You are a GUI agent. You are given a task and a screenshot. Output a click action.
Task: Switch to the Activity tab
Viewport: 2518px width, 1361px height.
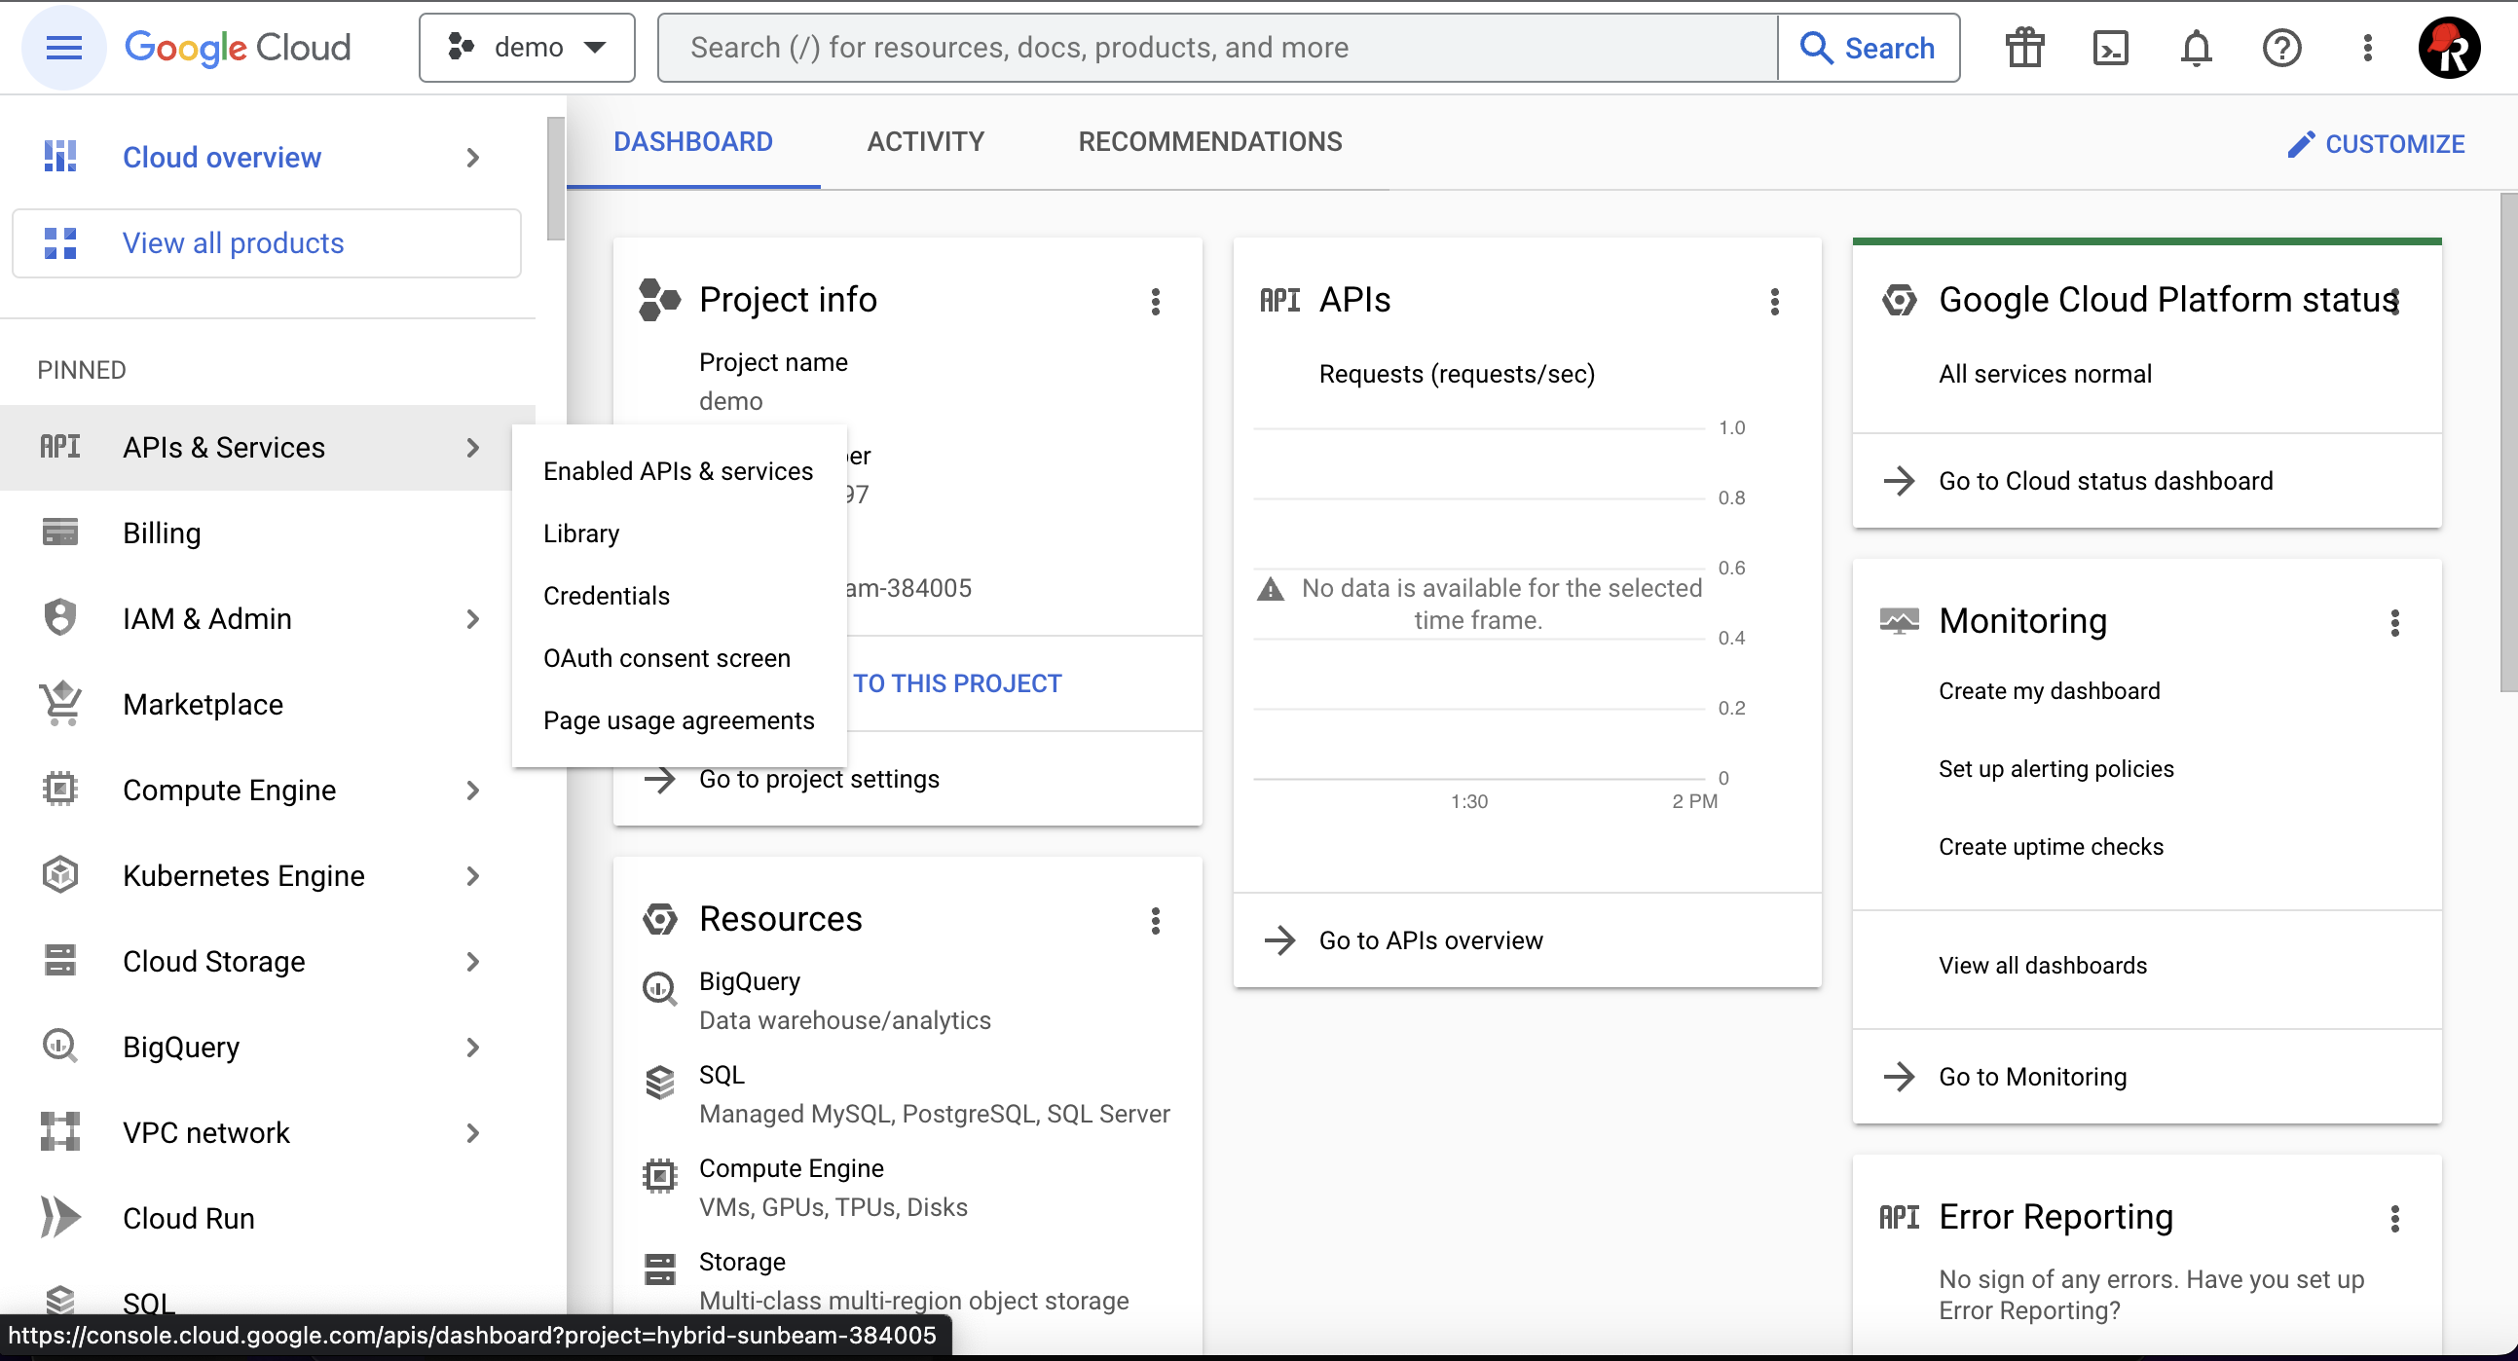point(926,143)
